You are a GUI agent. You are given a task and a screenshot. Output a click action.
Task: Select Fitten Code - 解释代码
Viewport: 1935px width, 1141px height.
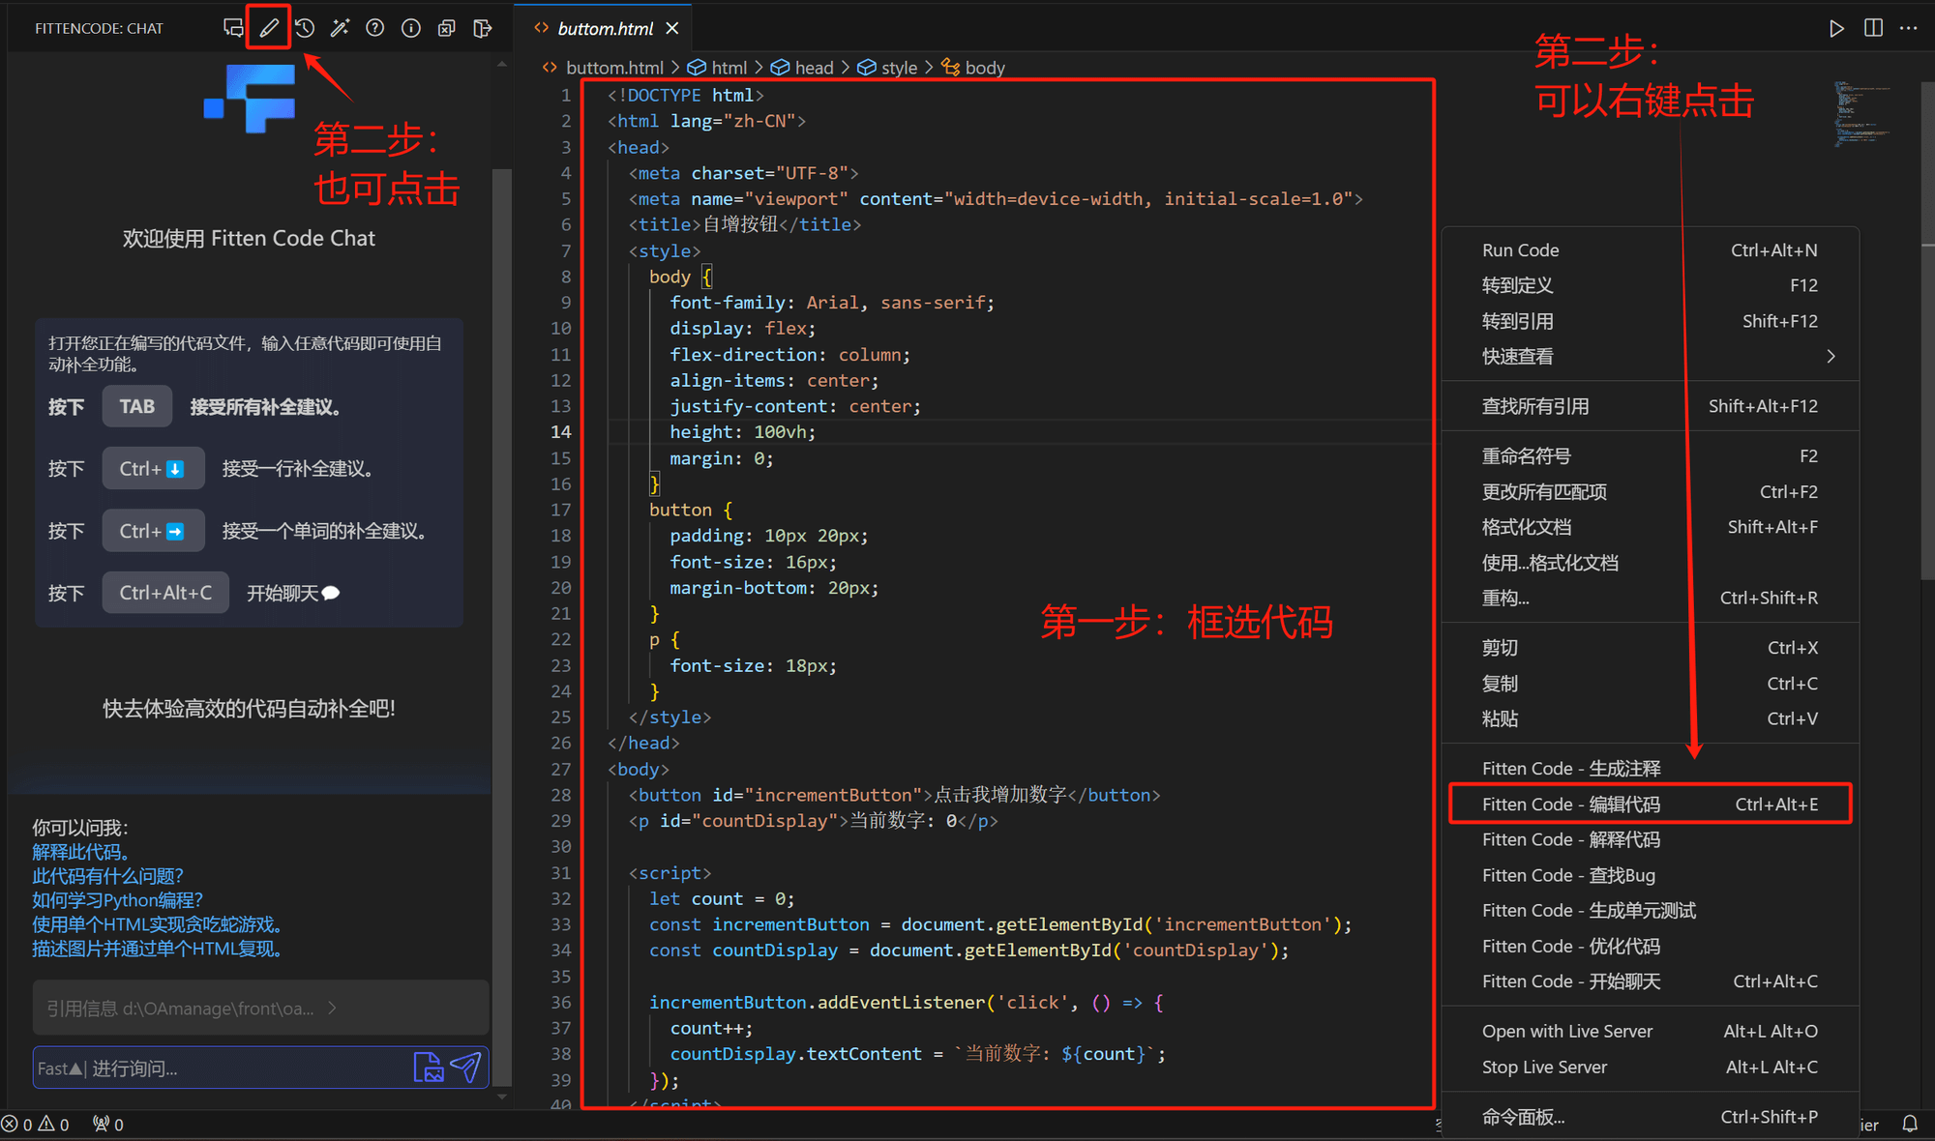(1650, 839)
